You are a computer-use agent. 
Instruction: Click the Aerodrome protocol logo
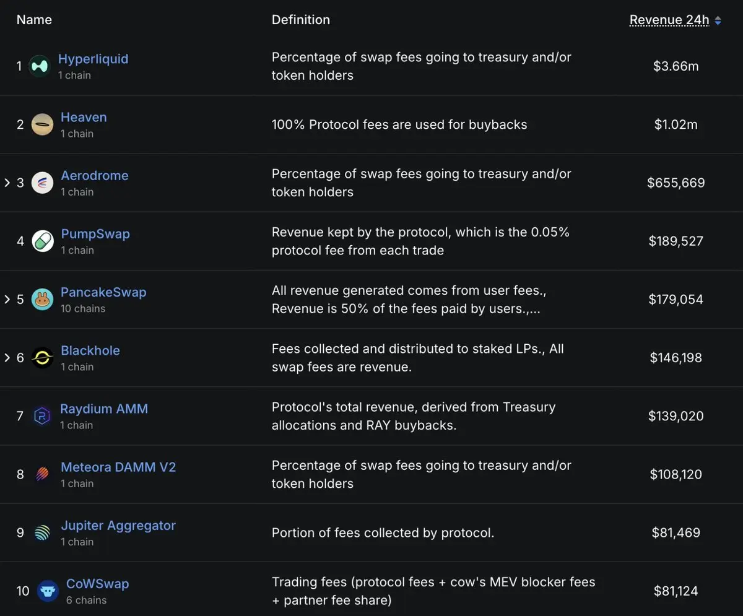[x=42, y=183]
